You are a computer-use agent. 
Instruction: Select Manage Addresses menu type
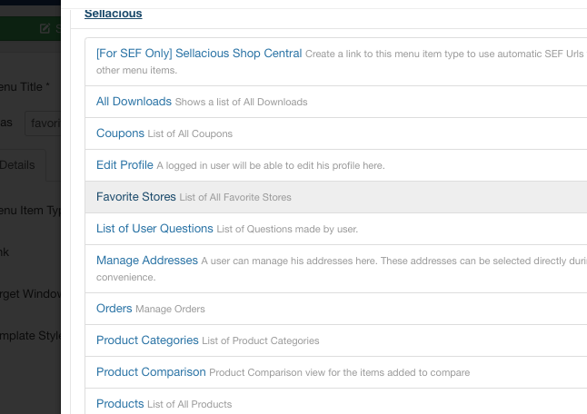click(146, 260)
